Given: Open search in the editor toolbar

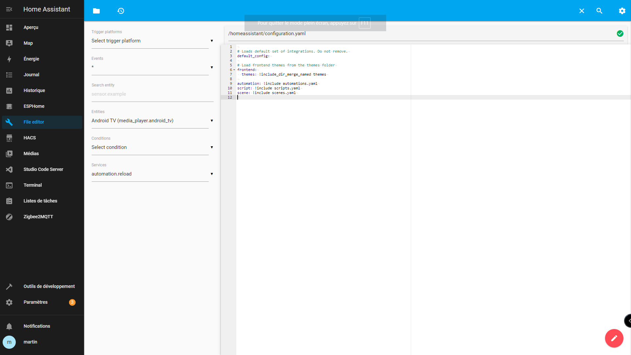Looking at the screenshot, I should coord(599,11).
